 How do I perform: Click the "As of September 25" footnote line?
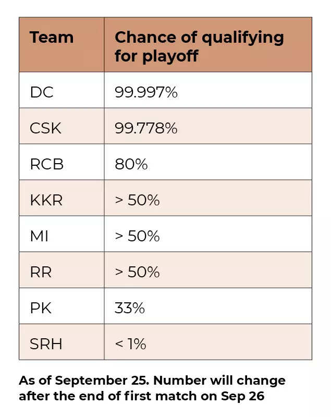152,381
